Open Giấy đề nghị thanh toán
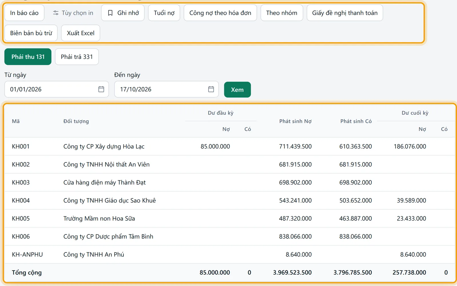Image resolution: width=457 pixels, height=286 pixels. pos(345,13)
